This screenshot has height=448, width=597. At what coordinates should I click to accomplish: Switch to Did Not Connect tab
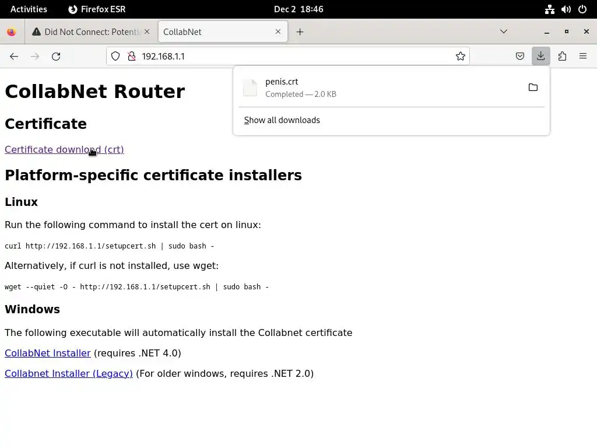click(92, 32)
